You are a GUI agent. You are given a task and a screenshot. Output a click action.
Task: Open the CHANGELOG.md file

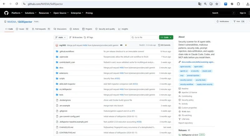pyautogui.click(x=66, y=127)
